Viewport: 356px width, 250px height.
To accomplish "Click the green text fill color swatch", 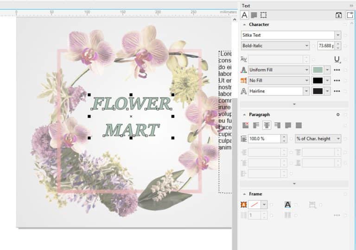I will [318, 70].
